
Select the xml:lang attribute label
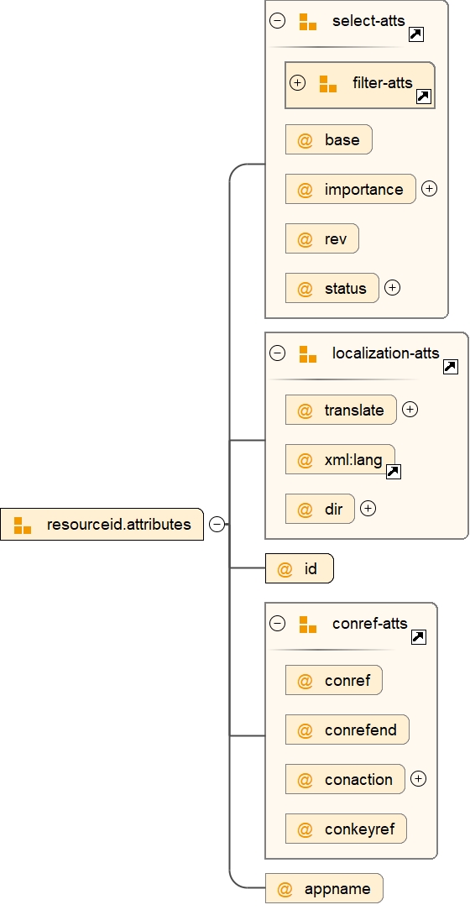353,460
